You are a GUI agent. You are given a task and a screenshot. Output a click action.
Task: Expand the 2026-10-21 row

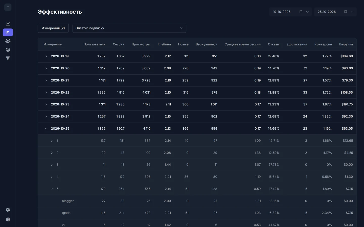(x=46, y=80)
